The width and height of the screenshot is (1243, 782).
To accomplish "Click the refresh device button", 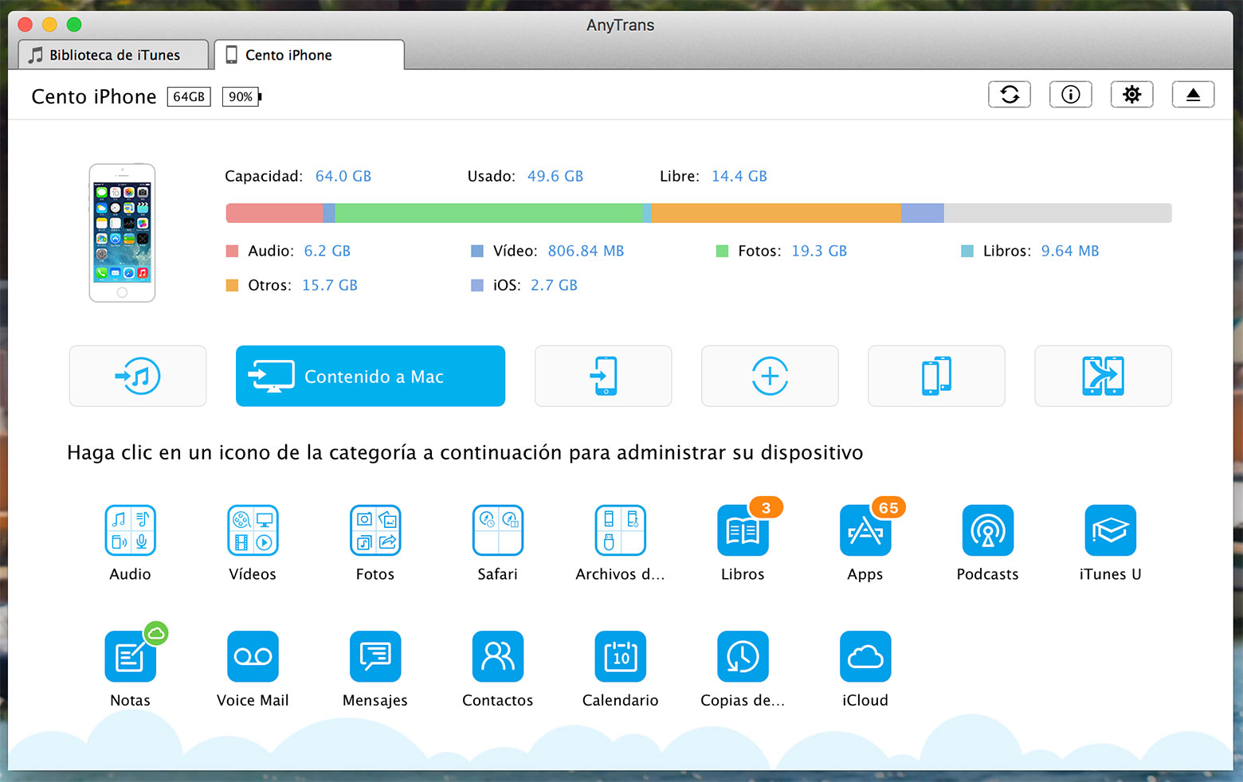I will (x=1010, y=95).
